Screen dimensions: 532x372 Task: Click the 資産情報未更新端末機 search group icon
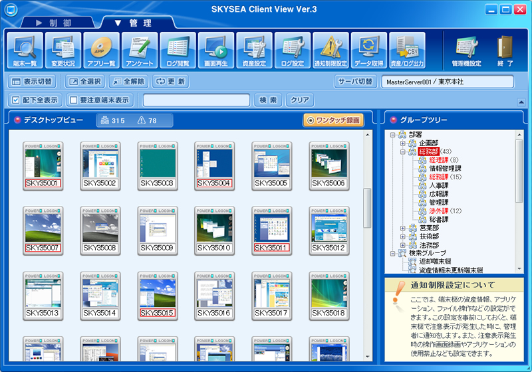[x=412, y=270]
